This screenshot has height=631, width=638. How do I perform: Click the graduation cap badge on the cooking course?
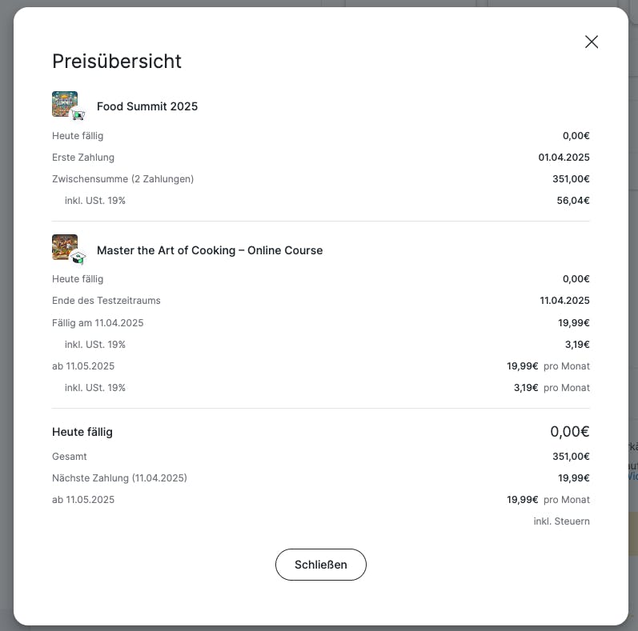point(78,258)
